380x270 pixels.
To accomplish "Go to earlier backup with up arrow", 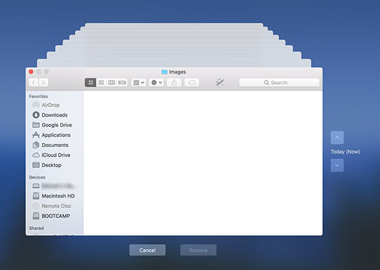I will point(337,138).
